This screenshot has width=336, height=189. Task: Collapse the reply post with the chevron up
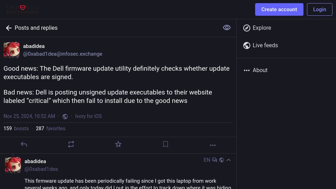[229, 160]
